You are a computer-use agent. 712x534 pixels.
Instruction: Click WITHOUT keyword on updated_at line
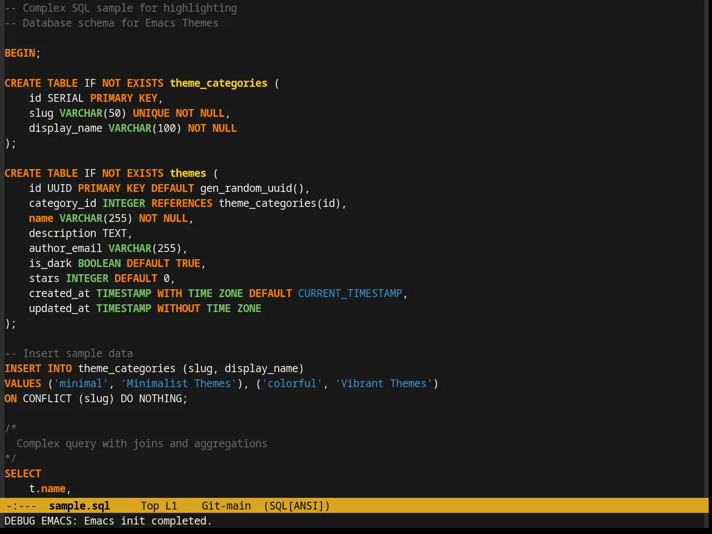pyautogui.click(x=179, y=308)
